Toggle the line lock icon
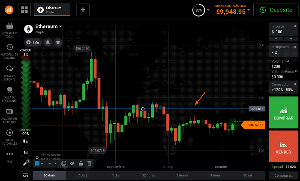The width and height of the screenshot is (300, 181). click(81, 163)
